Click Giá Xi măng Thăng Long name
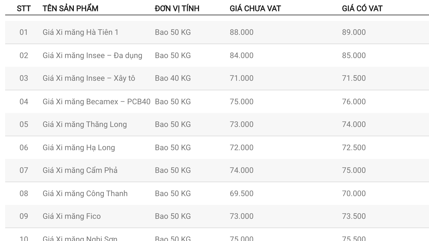429x241 pixels. [x=85, y=124]
